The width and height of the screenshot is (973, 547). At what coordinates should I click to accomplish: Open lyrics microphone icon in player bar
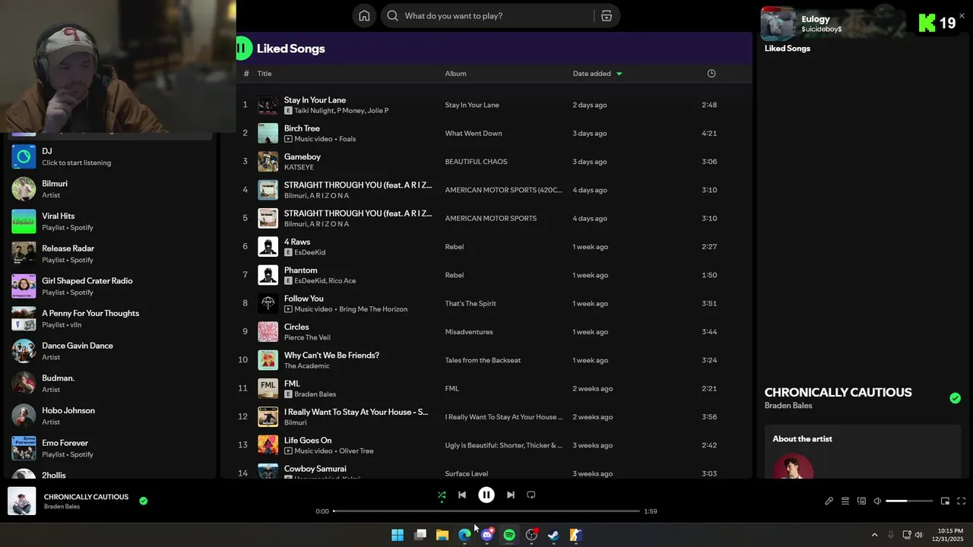pos(829,501)
